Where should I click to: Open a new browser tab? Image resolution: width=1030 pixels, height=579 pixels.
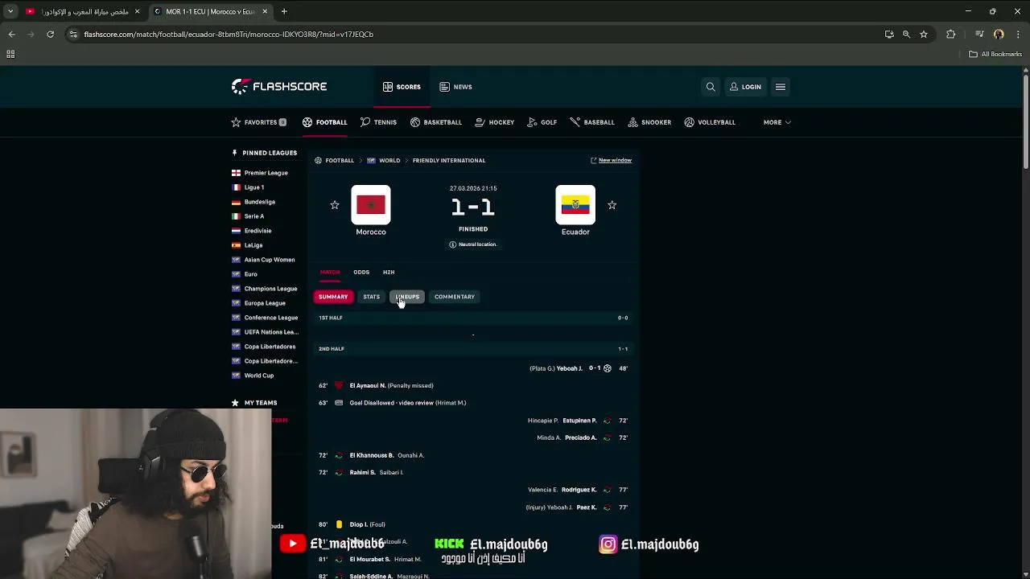(284, 11)
